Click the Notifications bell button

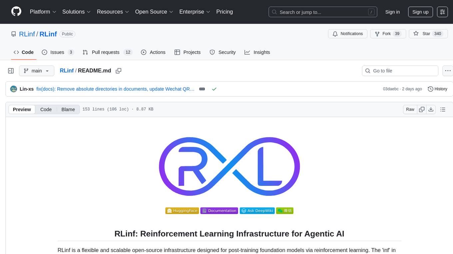point(348,34)
